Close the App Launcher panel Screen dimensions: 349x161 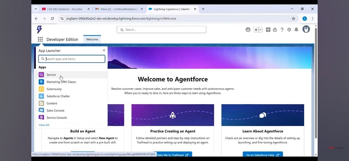click(x=104, y=50)
